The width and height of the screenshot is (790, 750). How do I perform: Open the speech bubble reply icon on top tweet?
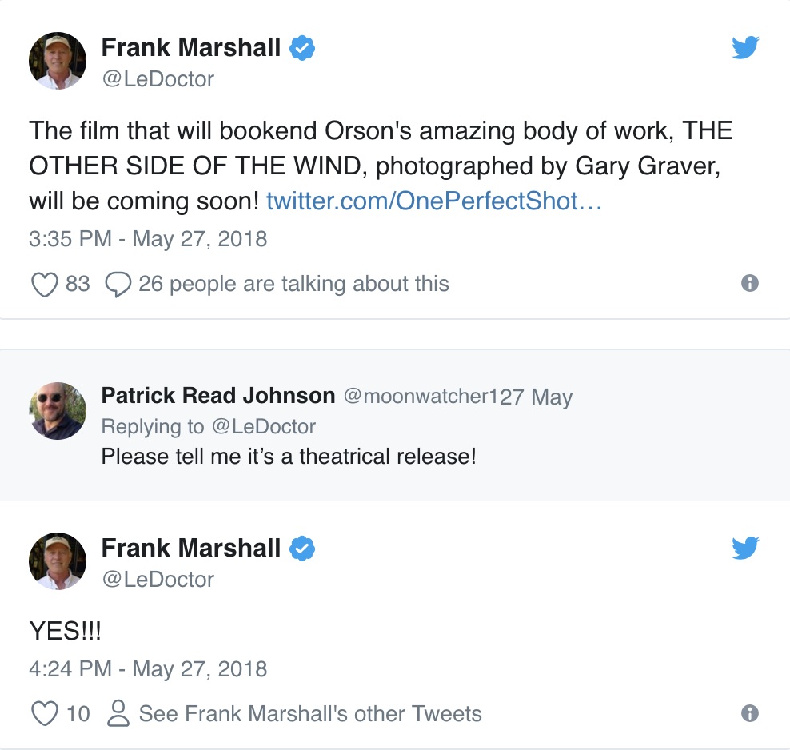pyautogui.click(x=118, y=284)
